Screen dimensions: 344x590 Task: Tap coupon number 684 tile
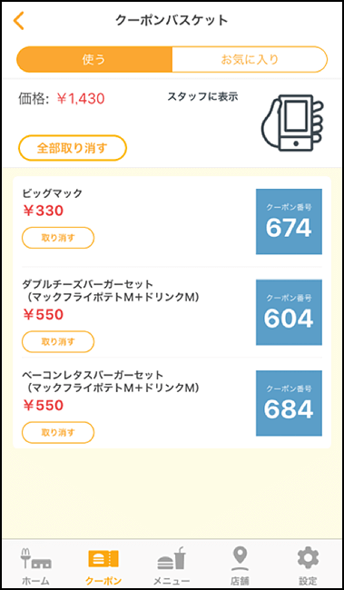click(289, 403)
